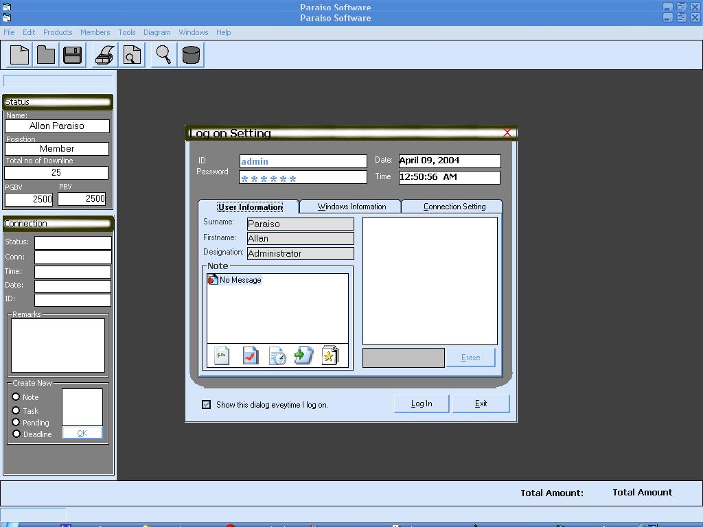Click Total no of Downline value 25
This screenshot has width=703, height=527.
click(x=56, y=172)
